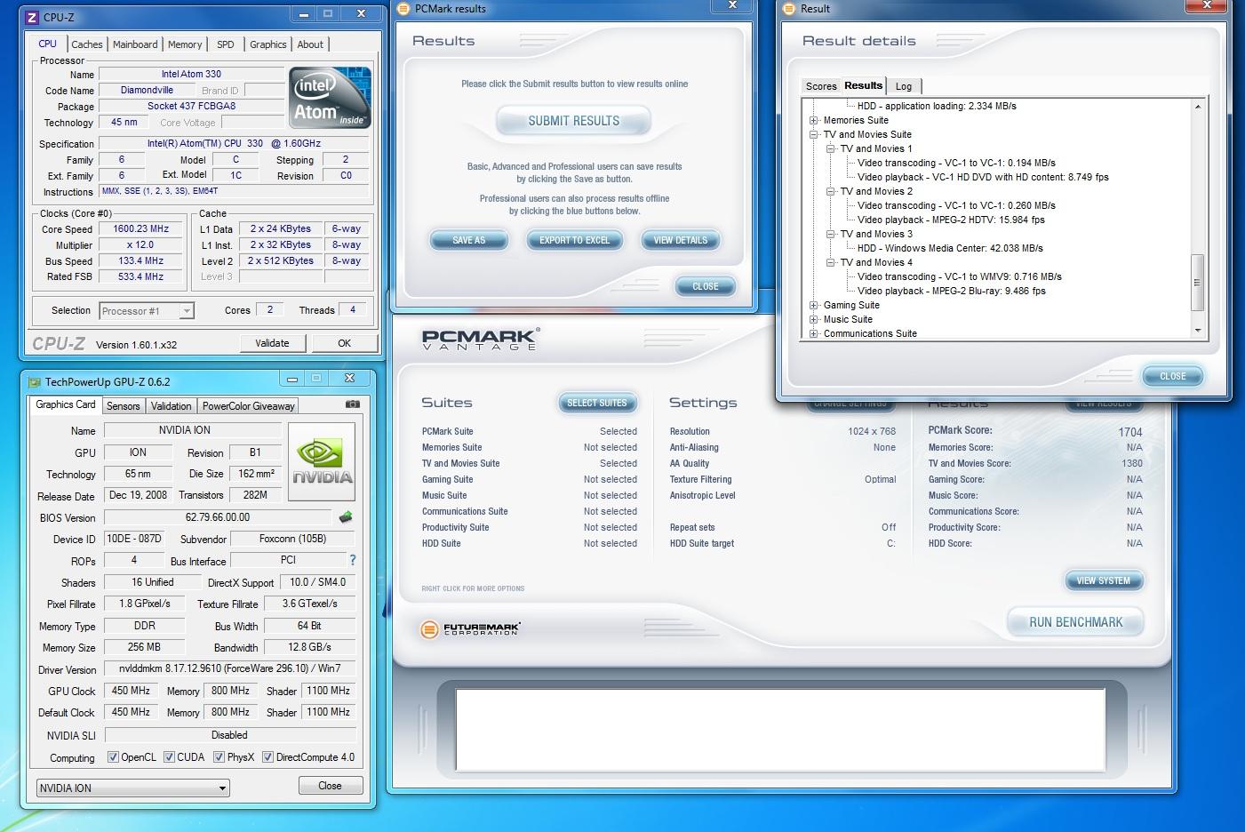The image size is (1245, 832).
Task: Toggle the OpenCL checkbox
Action: coord(113,757)
